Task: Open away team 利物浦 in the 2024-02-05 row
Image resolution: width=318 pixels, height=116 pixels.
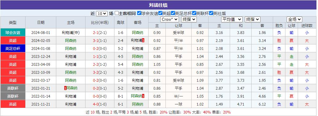Action: pyautogui.click(x=137, y=40)
